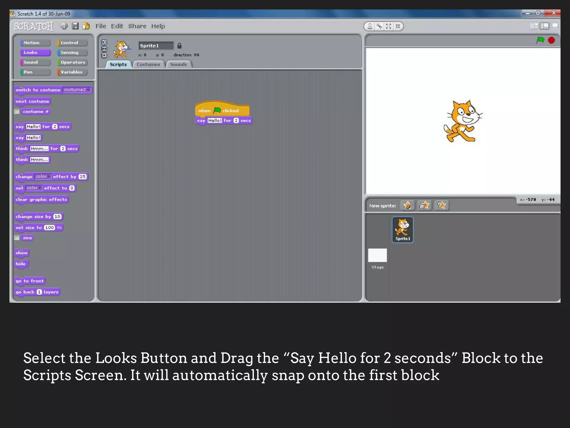
Task: Click the palette's say Hello for 2 secs block
Action: point(43,127)
